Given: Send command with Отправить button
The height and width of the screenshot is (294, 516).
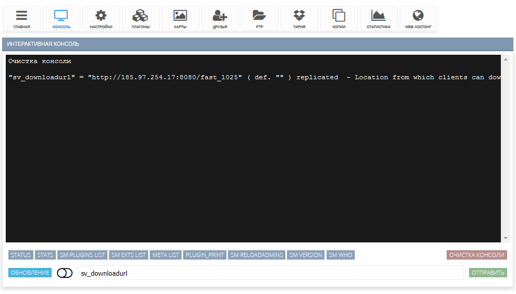Looking at the screenshot, I should 488,273.
